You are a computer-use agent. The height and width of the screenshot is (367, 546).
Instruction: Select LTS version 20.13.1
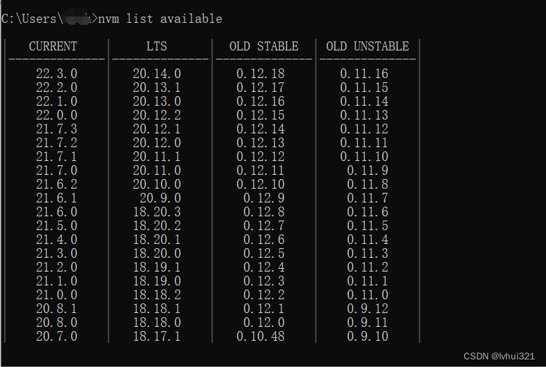(157, 87)
